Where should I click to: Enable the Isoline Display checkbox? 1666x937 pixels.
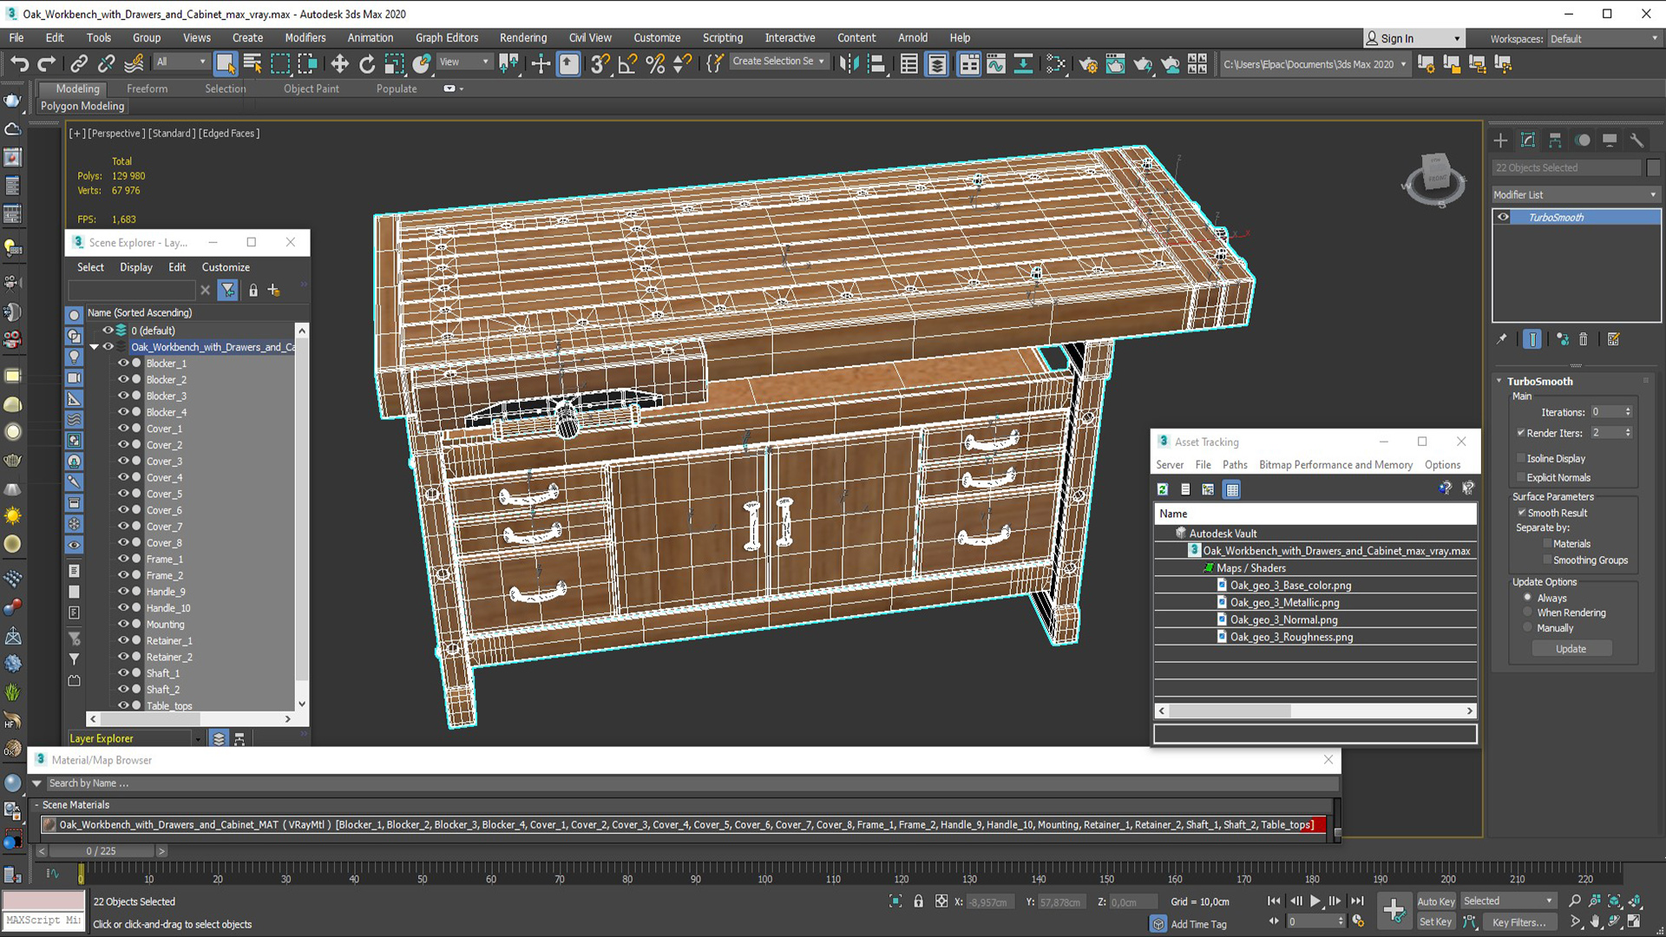coord(1521,458)
